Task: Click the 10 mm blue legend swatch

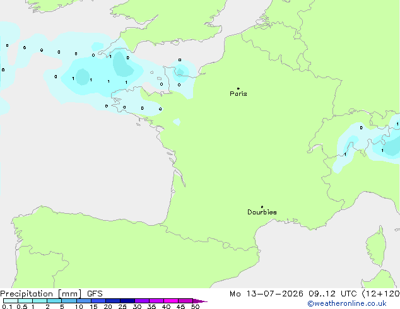Action: pos(83,301)
